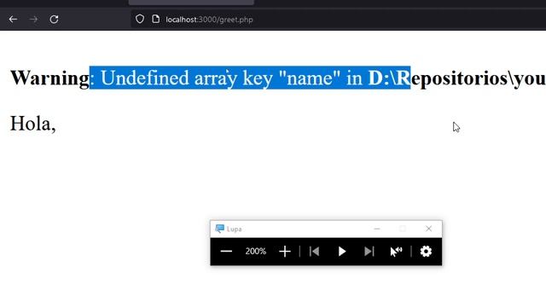The height and width of the screenshot is (307, 546).
Task: Zoom in with the Lupa plus button
Action: (x=285, y=252)
